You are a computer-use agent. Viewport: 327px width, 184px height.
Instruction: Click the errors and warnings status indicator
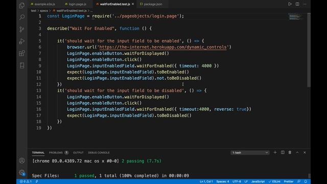[26, 181]
